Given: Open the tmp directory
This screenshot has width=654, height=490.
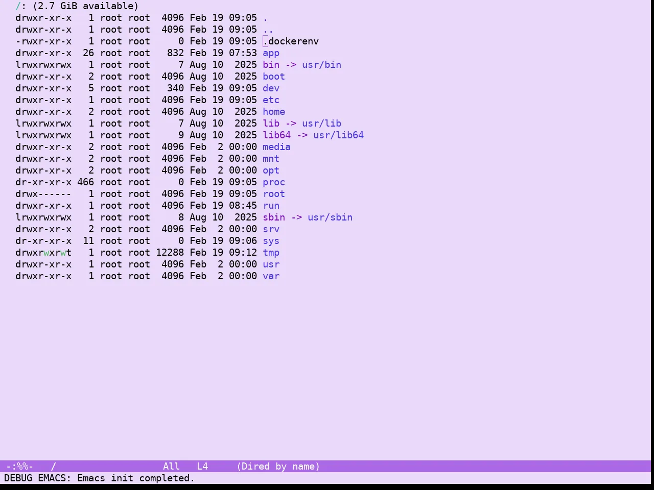Looking at the screenshot, I should click(x=271, y=253).
